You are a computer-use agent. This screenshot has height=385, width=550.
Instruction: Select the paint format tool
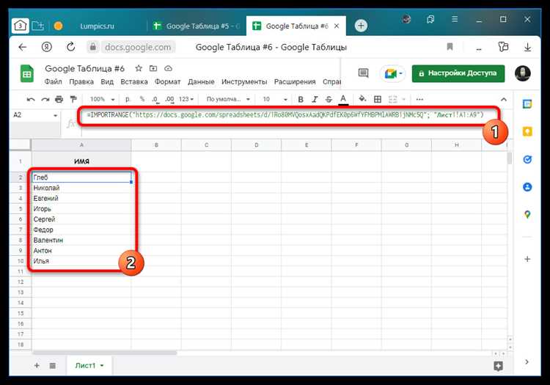[x=73, y=100]
